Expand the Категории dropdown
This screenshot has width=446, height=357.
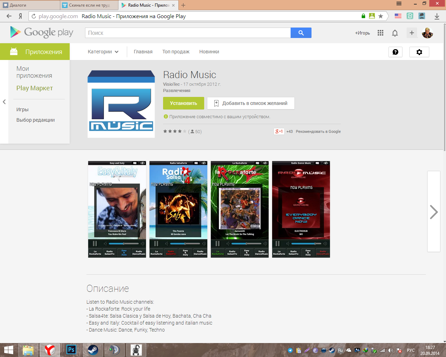tap(103, 52)
